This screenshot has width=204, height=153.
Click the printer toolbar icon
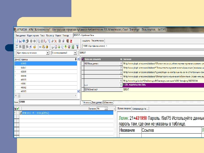point(52,47)
